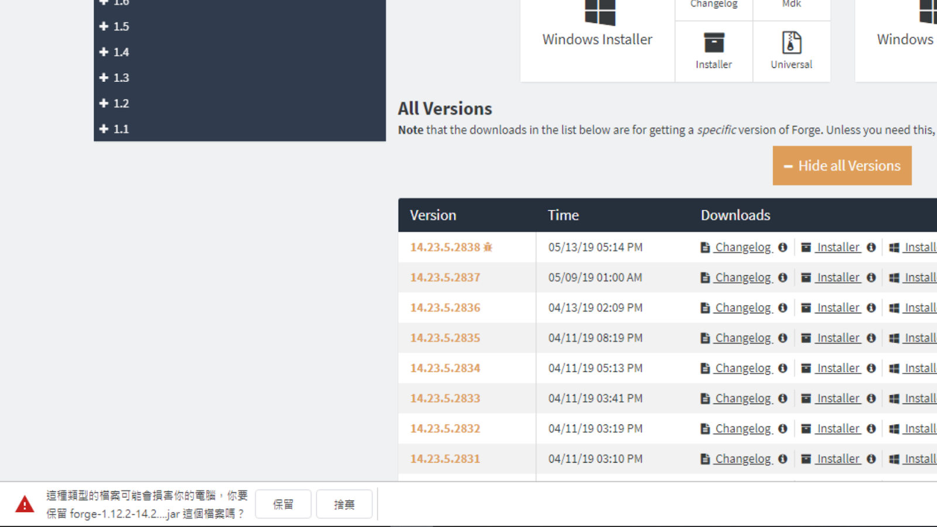The height and width of the screenshot is (527, 937).
Task: Click Installer info icon for 14.23.5.2834
Action: coord(871,368)
